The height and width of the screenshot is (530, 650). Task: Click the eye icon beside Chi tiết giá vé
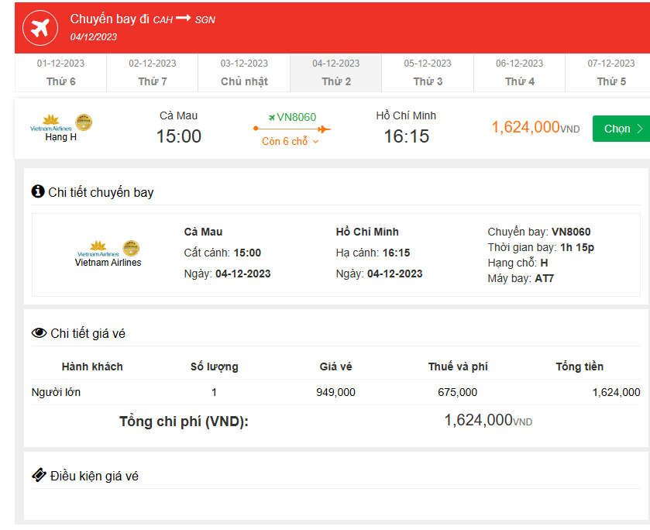coord(37,332)
